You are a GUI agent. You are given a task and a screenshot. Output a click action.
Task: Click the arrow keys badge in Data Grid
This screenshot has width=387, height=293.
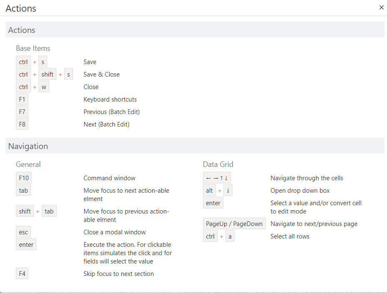coord(217,178)
